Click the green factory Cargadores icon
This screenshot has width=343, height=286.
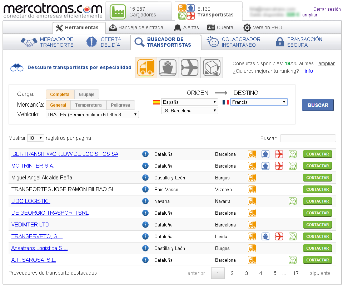pos(118,12)
